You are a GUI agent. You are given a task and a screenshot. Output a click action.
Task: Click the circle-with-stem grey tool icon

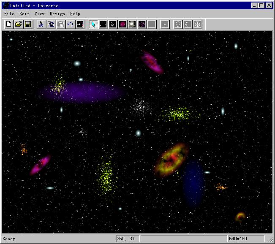click(178, 24)
